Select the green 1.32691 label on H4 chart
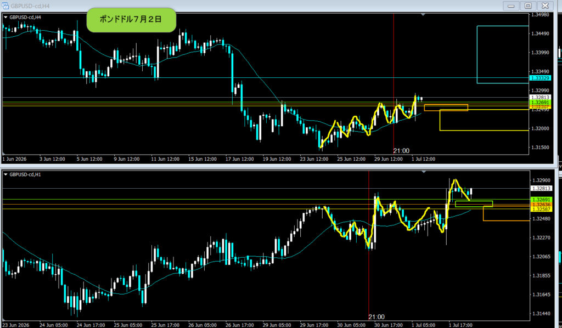 [x=540, y=103]
